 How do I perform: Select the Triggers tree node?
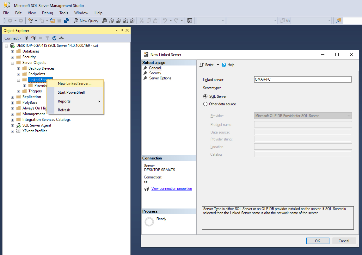point(35,91)
